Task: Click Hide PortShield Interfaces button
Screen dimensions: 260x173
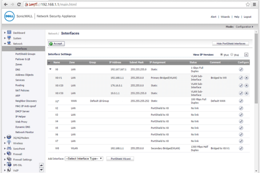Action: click(x=231, y=43)
